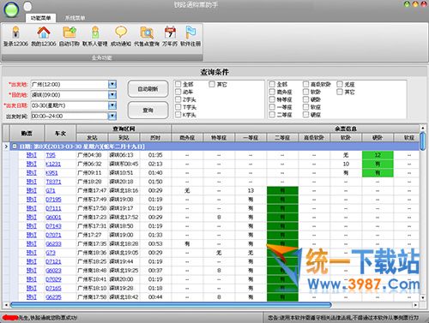Click the vertical scrollbar down arrow
429x323 pixels.
click(423, 297)
